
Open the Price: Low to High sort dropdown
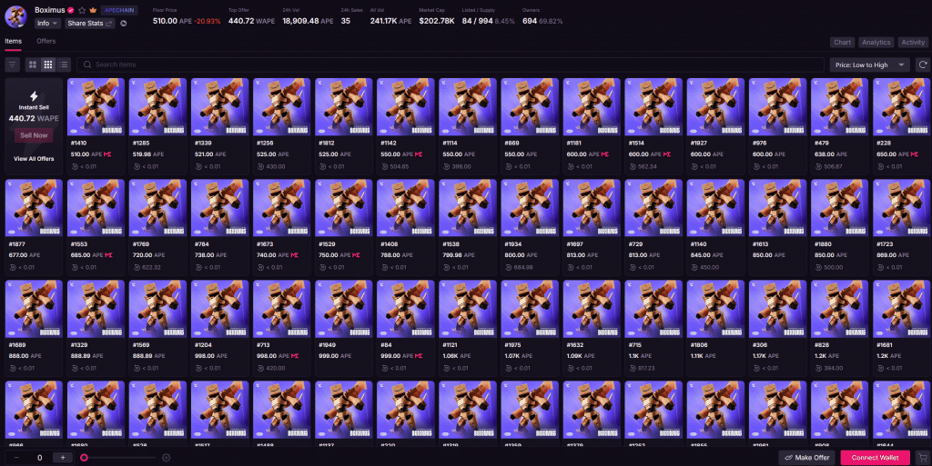[x=869, y=64]
